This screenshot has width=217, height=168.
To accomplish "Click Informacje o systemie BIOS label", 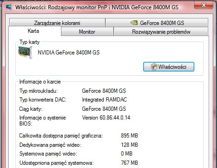I will pyautogui.click(x=42, y=120).
